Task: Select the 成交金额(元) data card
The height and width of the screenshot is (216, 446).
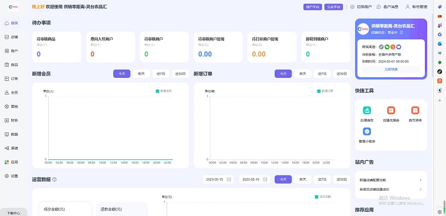Action: coord(65,209)
